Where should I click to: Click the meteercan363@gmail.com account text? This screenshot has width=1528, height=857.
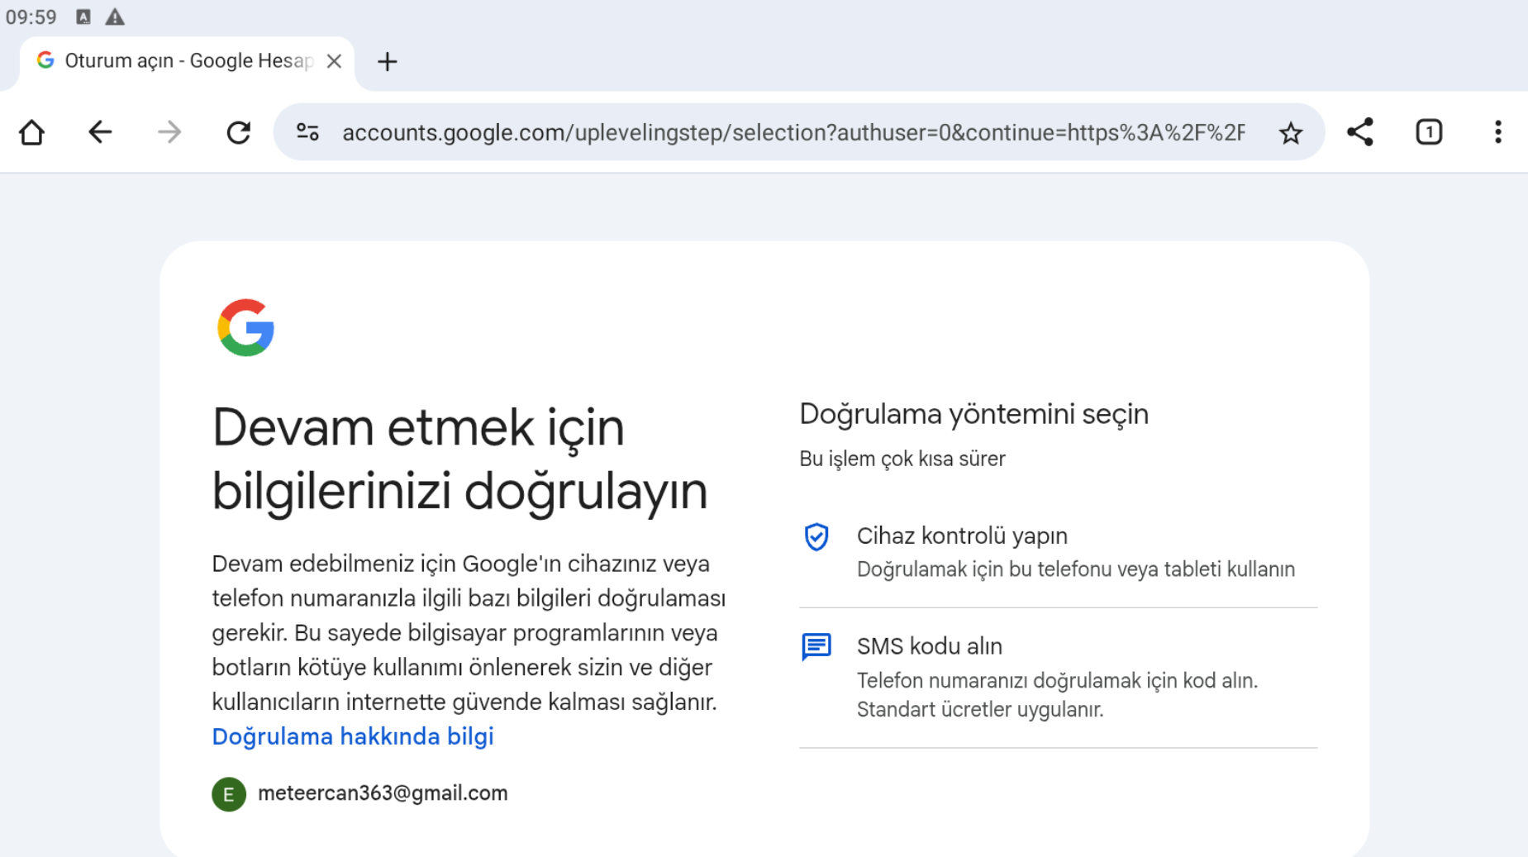(383, 793)
